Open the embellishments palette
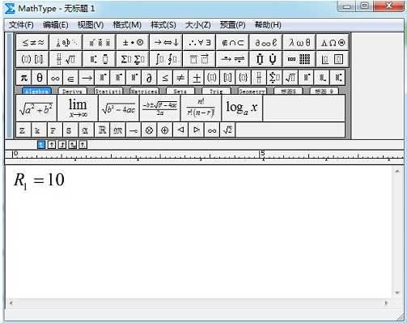This screenshot has width=407, height=323. tap(100, 42)
